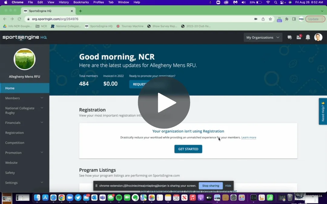
Task: Open Control Center in the menu bar
Action: coord(283,2)
